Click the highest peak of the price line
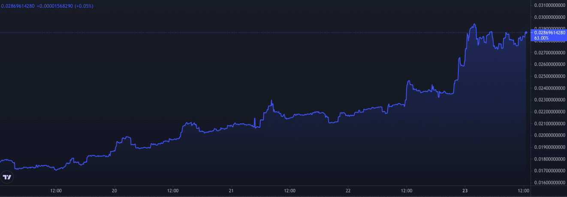The width and height of the screenshot is (567, 197). click(474, 24)
